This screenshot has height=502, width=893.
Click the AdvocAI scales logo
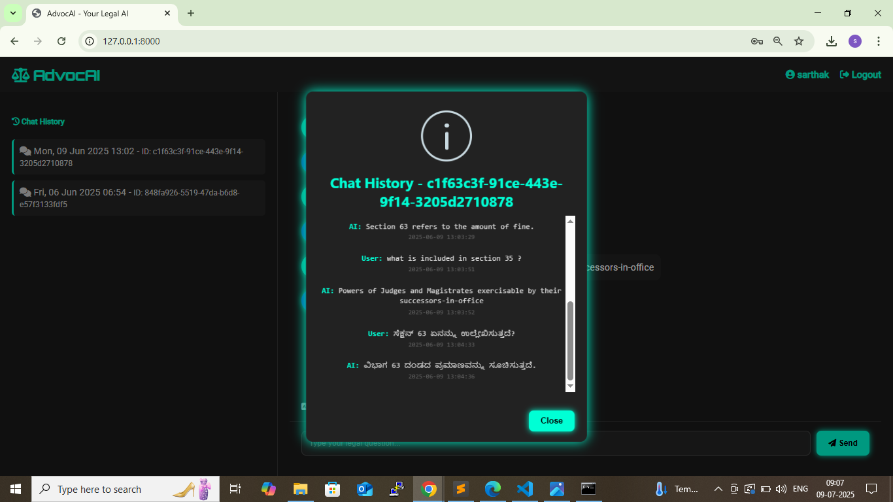(x=20, y=75)
